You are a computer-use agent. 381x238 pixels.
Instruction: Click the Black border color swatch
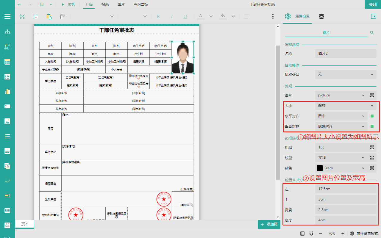(320, 168)
